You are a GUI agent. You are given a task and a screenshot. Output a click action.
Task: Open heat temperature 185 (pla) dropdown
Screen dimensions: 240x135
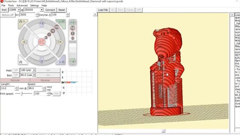tap(34, 70)
